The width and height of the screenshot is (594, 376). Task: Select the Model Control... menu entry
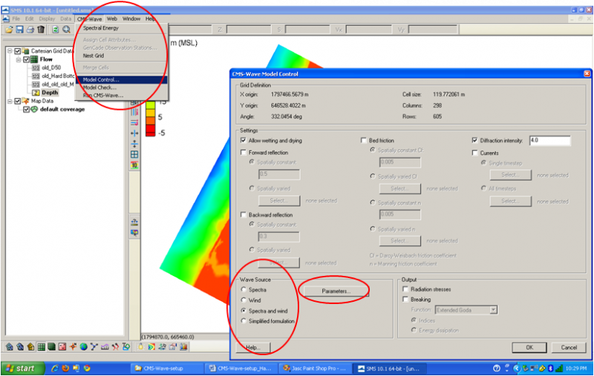coord(121,80)
